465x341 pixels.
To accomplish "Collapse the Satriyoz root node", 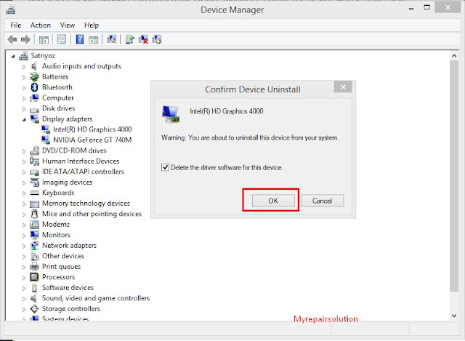I will (13, 56).
